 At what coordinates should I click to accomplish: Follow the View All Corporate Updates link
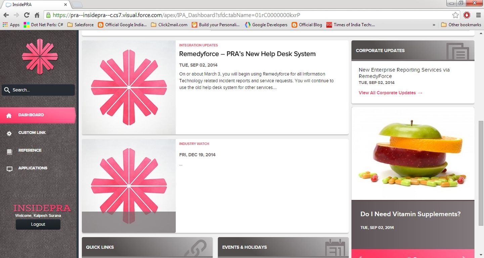tap(390, 93)
